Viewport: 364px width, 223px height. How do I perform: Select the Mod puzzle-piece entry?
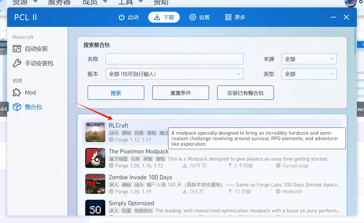click(24, 93)
